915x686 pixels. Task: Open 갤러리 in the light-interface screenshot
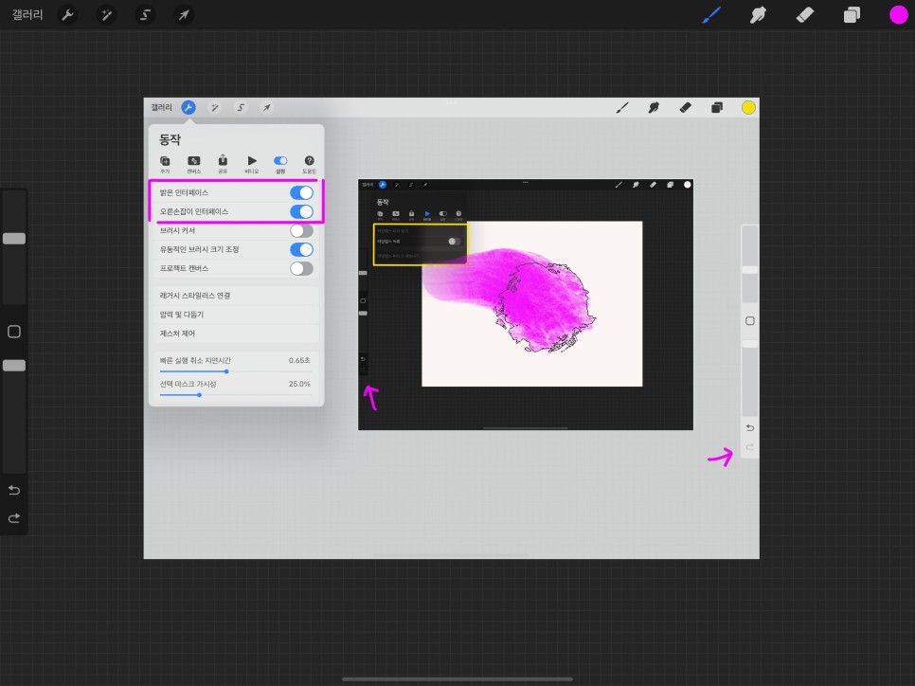[161, 107]
